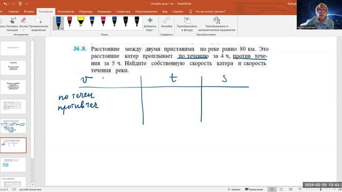Select the first black pen
This screenshot has width=342, height=192.
point(126,21)
